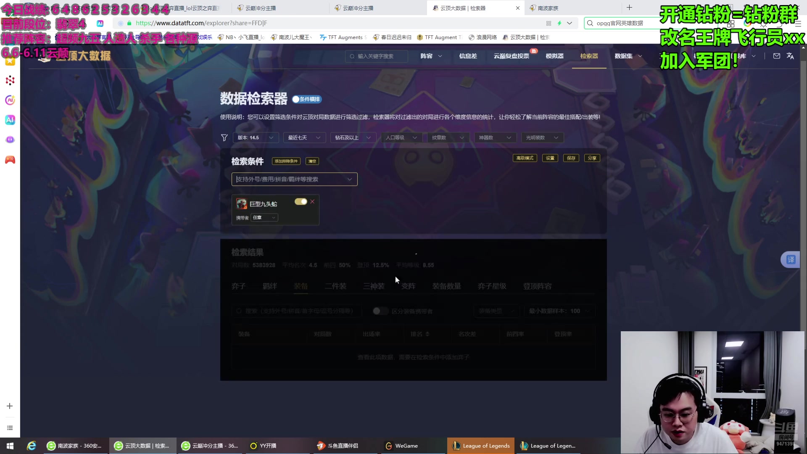Open the mail inbox icon in site header
807x454 pixels.
pos(777,56)
